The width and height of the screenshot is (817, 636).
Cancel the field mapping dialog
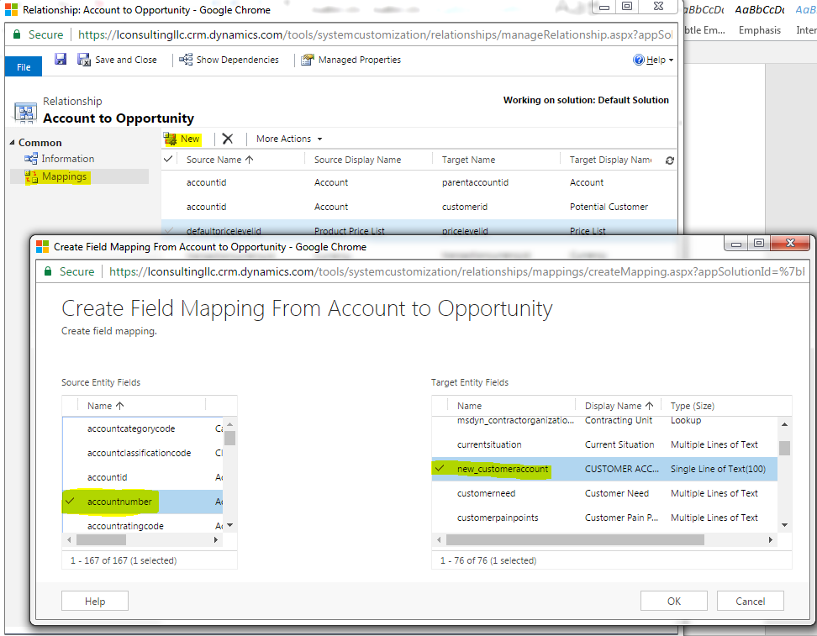(751, 601)
